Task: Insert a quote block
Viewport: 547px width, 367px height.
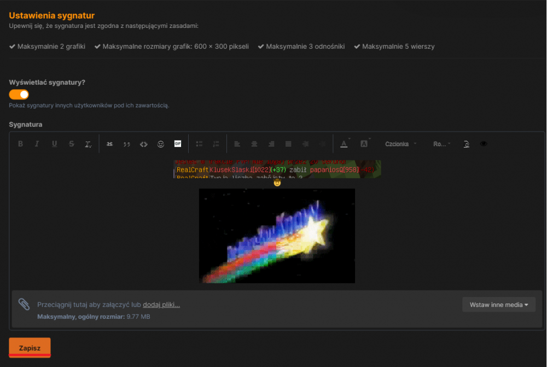Action: click(x=126, y=143)
